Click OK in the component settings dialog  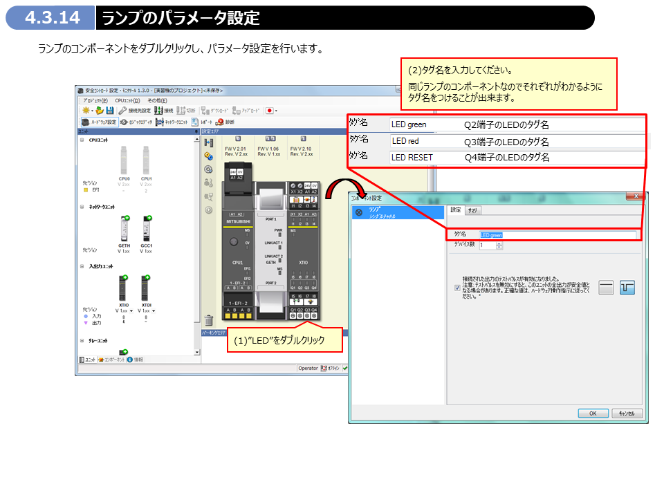(x=593, y=413)
